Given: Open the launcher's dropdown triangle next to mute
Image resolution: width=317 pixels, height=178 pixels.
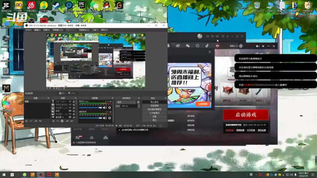Looking at the screenshot, I should 263,46.
